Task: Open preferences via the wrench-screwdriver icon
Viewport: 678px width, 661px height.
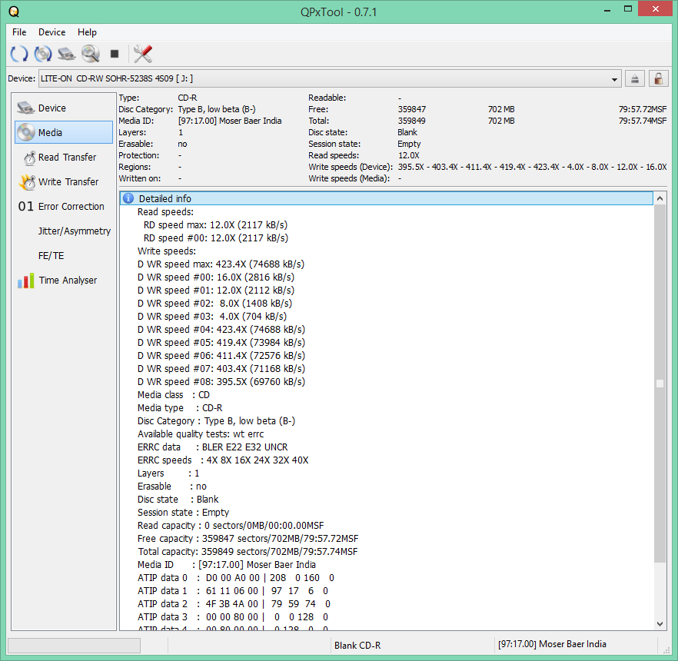Action: pos(143,54)
